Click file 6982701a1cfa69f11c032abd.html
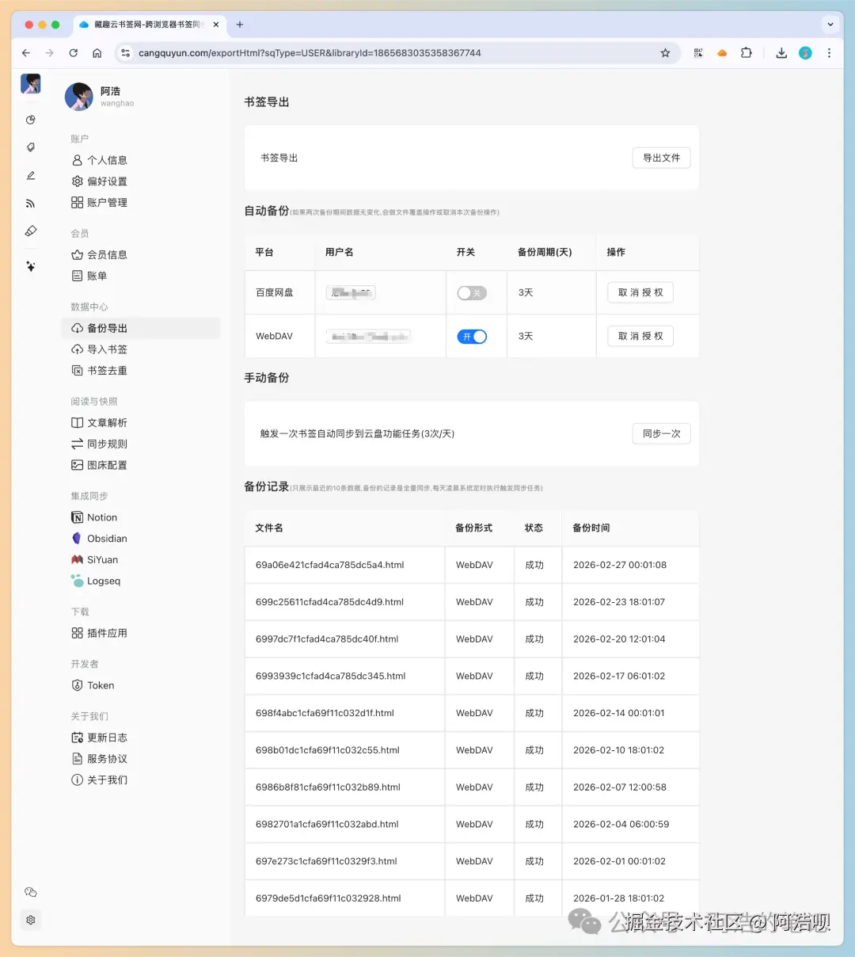Image resolution: width=855 pixels, height=957 pixels. [327, 825]
